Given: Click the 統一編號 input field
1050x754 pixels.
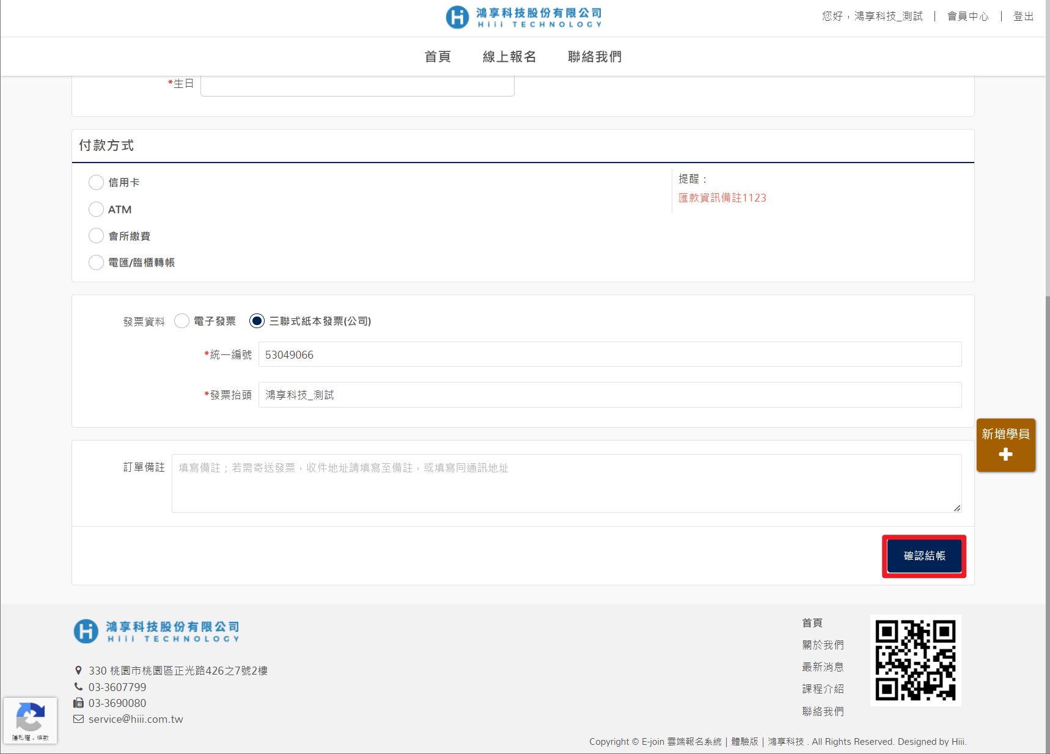Looking at the screenshot, I should click(609, 354).
